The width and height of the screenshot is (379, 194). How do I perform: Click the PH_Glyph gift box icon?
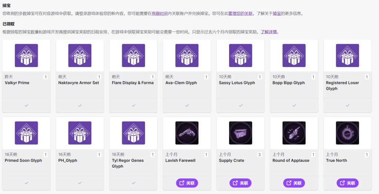80,133
